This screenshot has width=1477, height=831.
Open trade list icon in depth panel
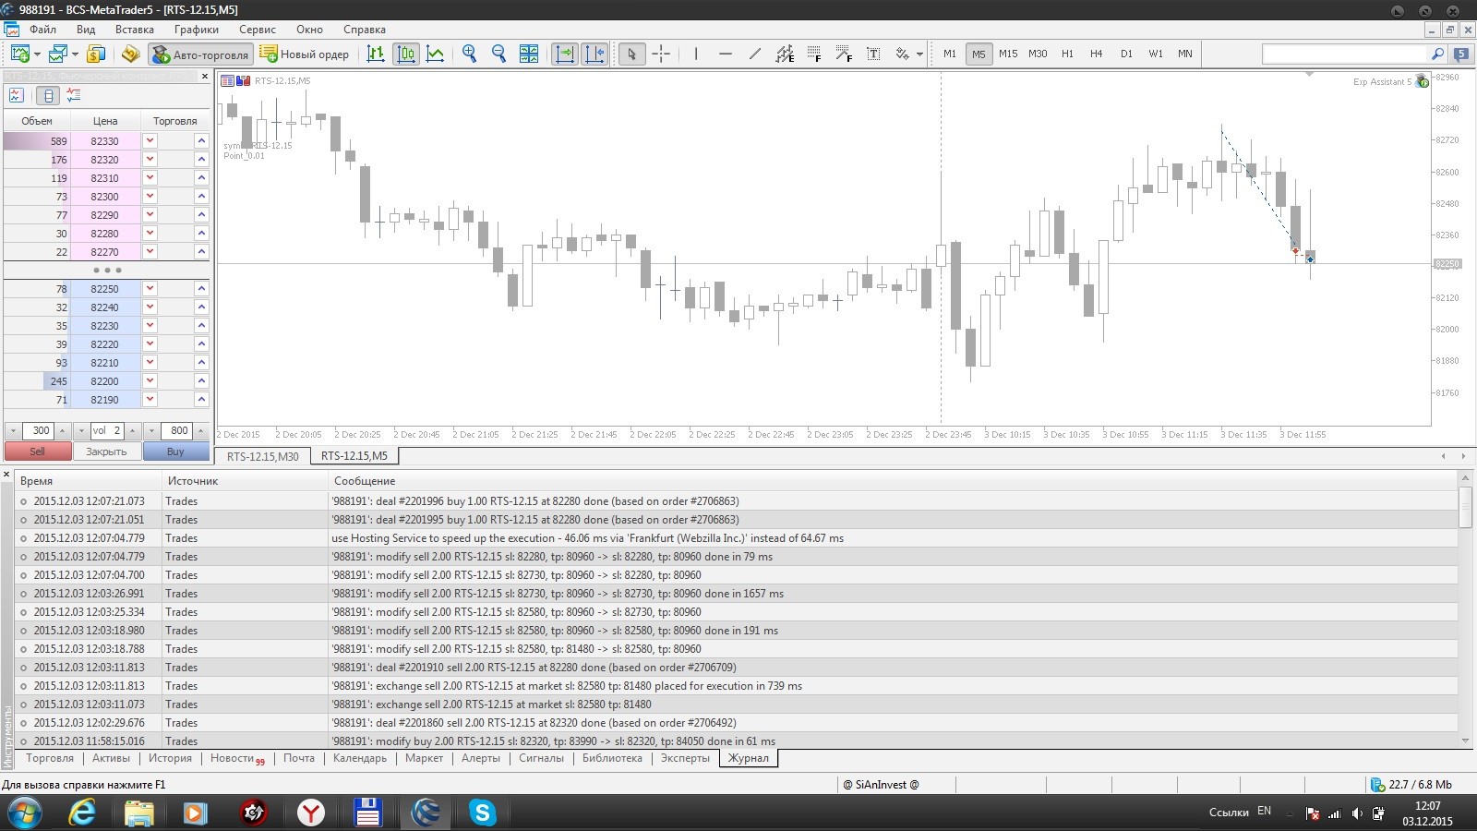pyautogui.click(x=74, y=95)
